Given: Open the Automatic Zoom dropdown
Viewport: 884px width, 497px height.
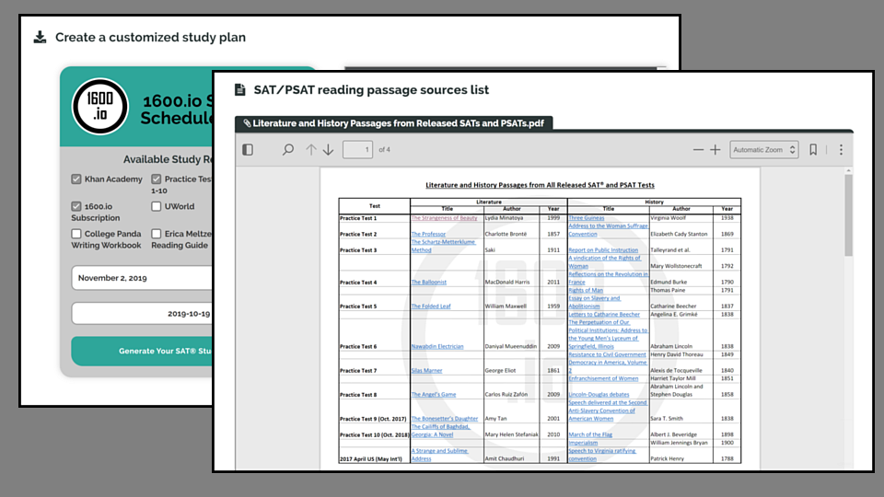Looking at the screenshot, I should pos(764,150).
